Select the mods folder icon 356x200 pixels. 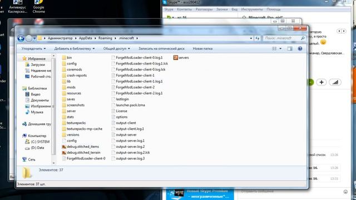(64, 87)
